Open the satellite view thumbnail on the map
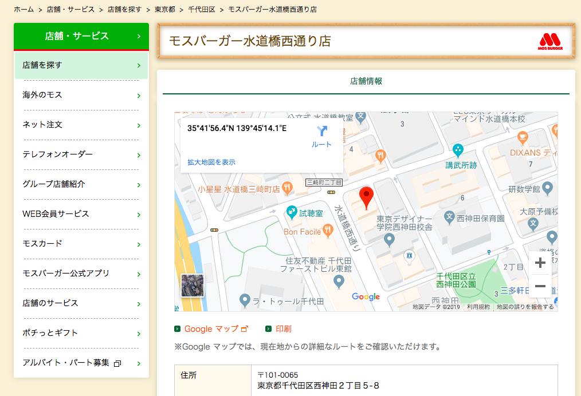The image size is (581, 396). 192,286
